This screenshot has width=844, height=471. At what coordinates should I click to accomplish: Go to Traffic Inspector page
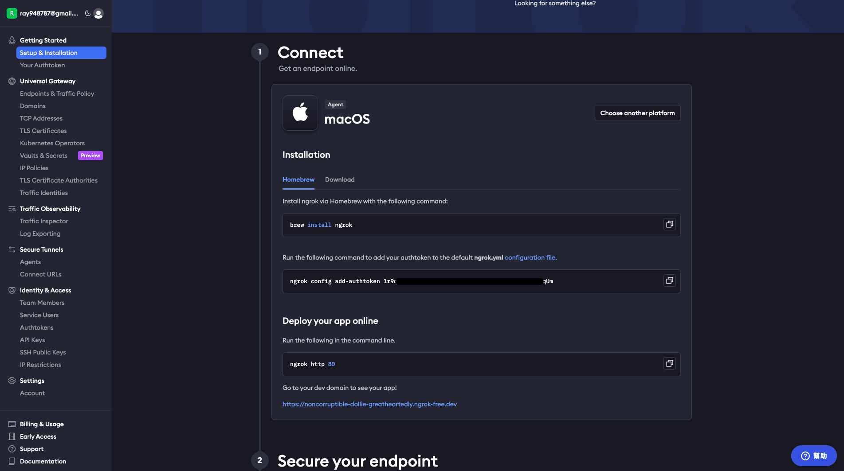pos(44,221)
